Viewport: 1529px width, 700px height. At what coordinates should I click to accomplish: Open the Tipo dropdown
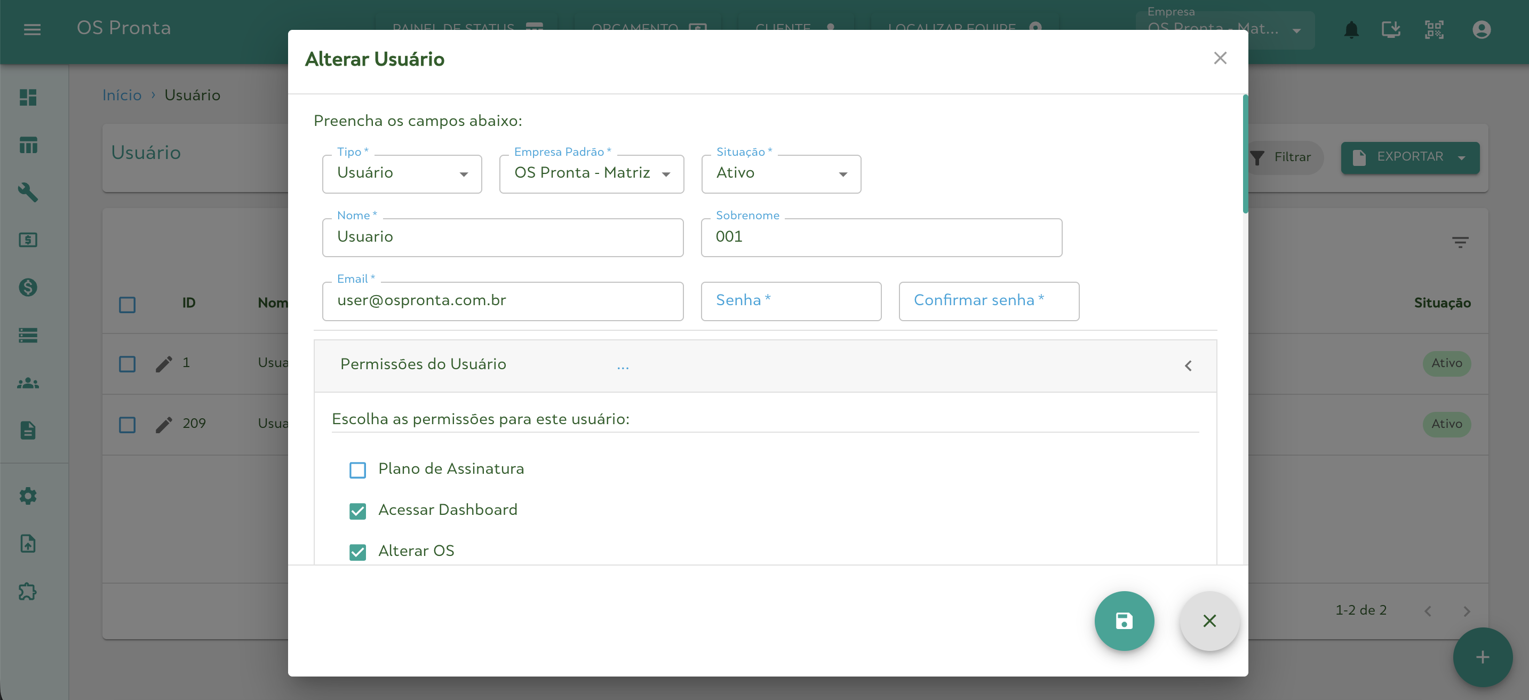pos(402,173)
